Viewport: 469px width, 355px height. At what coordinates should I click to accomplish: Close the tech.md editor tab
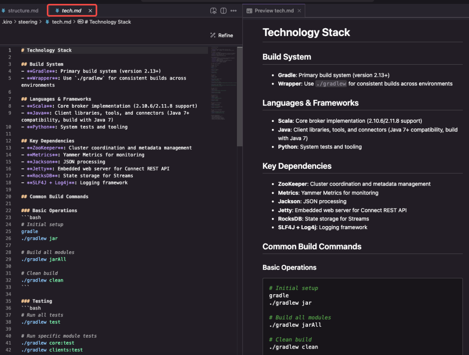coord(90,10)
